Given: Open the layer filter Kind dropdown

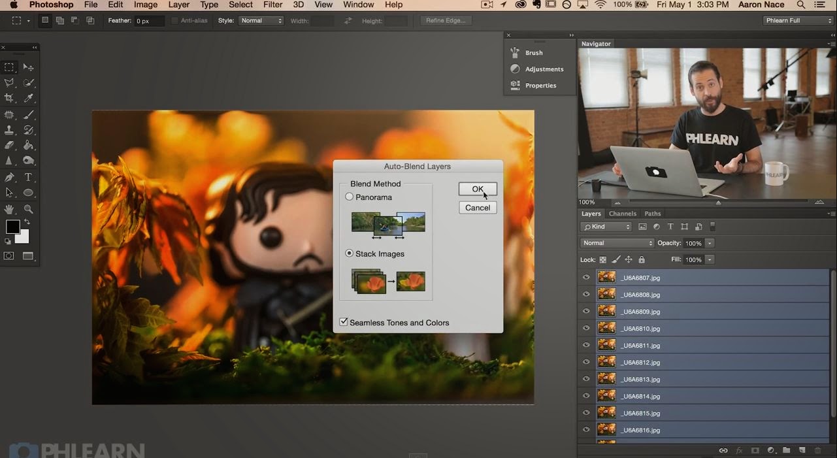Looking at the screenshot, I should pyautogui.click(x=606, y=226).
